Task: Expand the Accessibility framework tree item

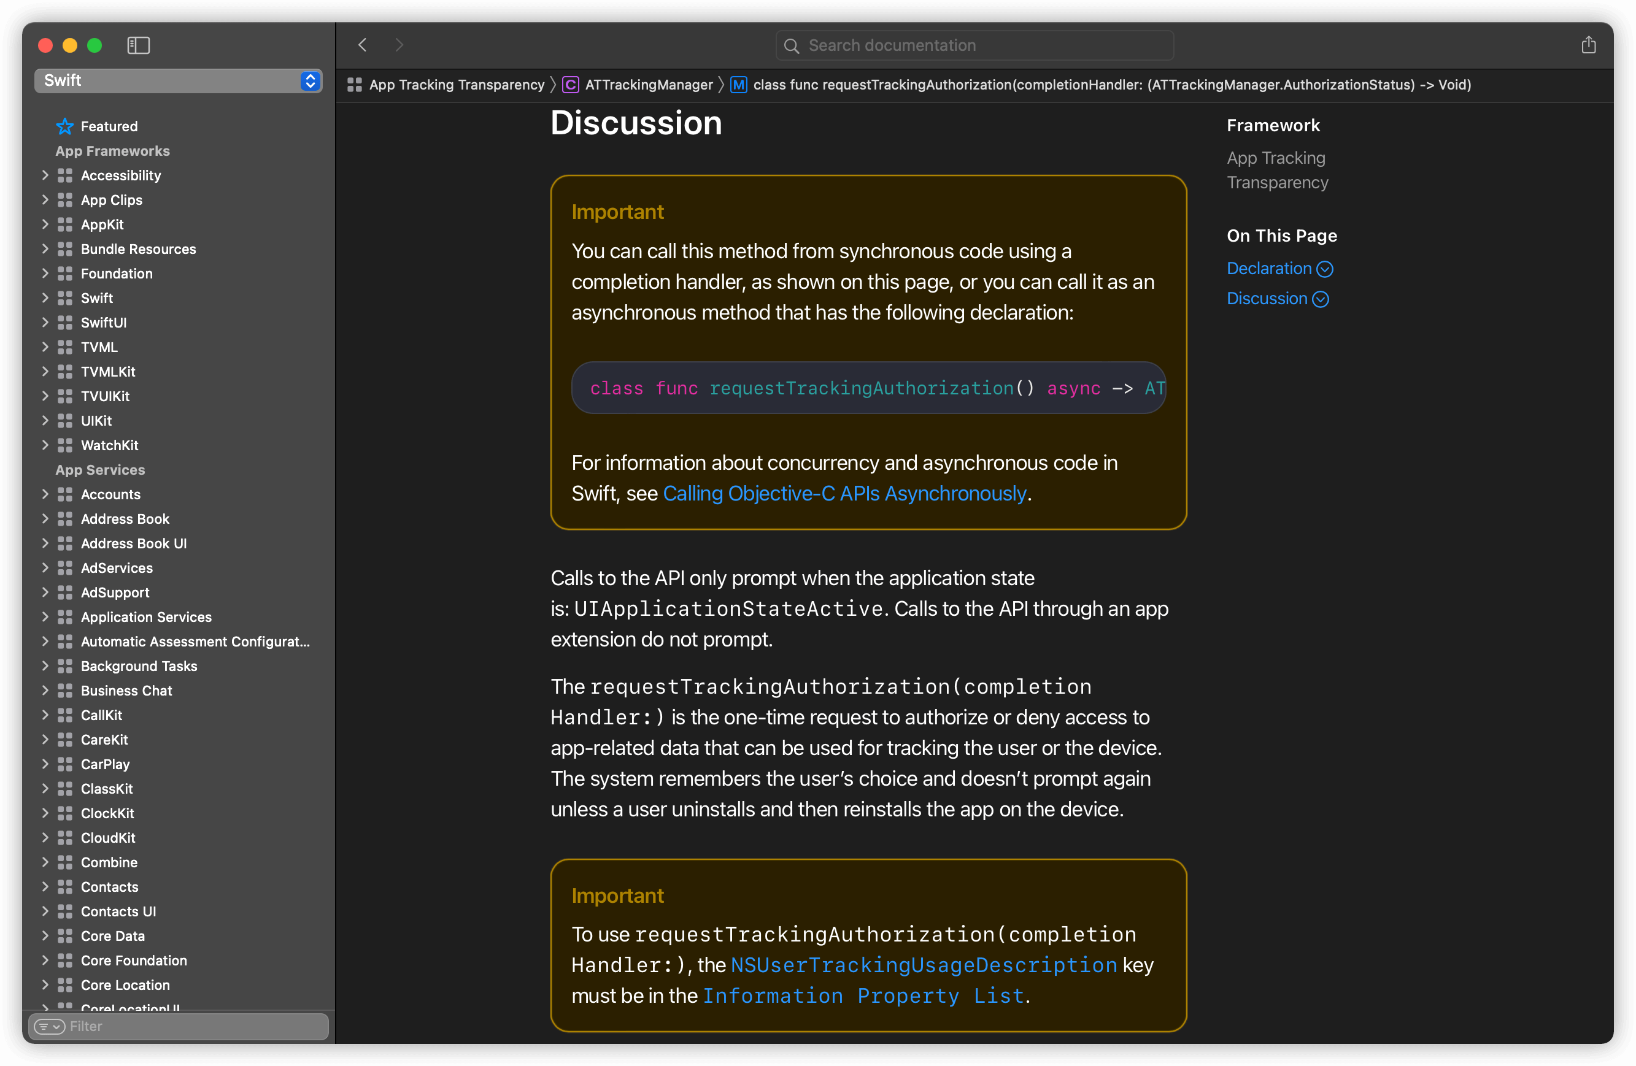Action: click(x=42, y=174)
